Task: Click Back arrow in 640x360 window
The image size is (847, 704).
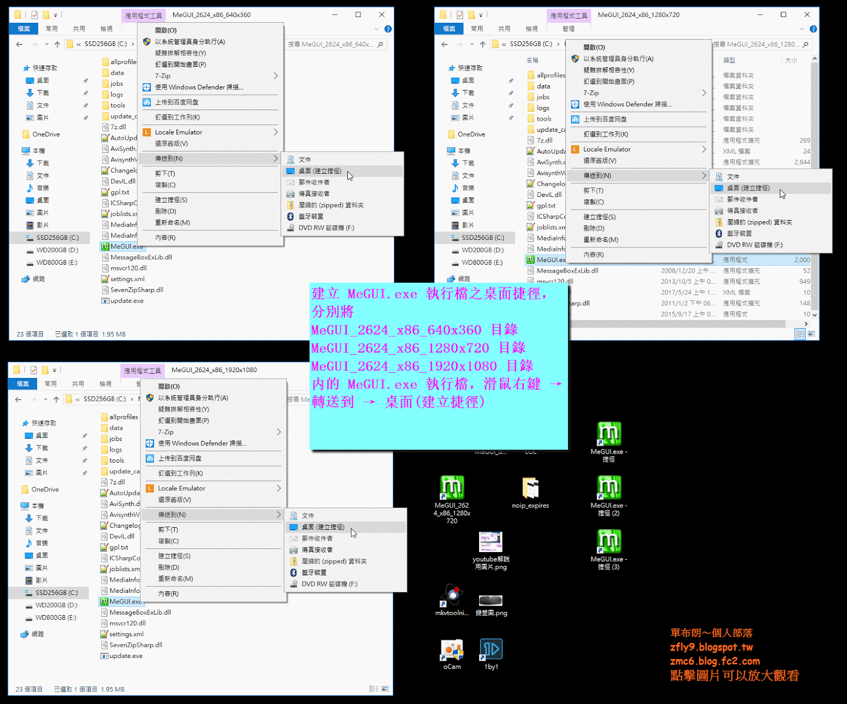Action: tap(19, 44)
